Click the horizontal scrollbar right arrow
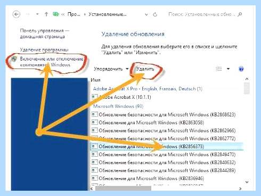The image size is (261, 196). tap(240, 189)
